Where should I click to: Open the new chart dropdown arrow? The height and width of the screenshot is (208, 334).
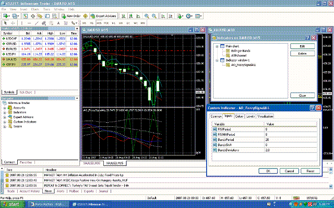pyautogui.click(x=9, y=16)
